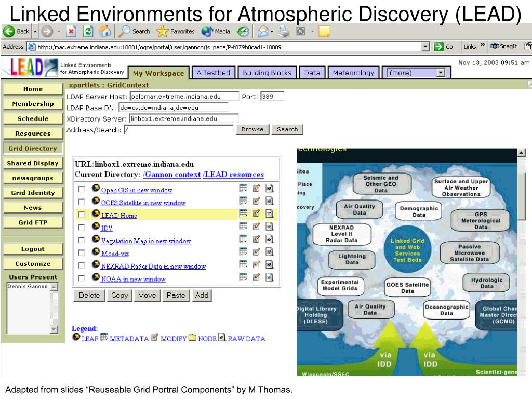Open the /Gannon context directory link

point(171,175)
